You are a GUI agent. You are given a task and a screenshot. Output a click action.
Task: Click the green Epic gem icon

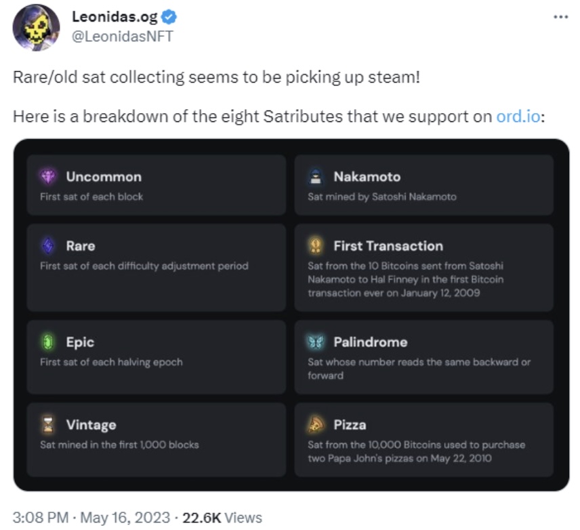(x=49, y=342)
